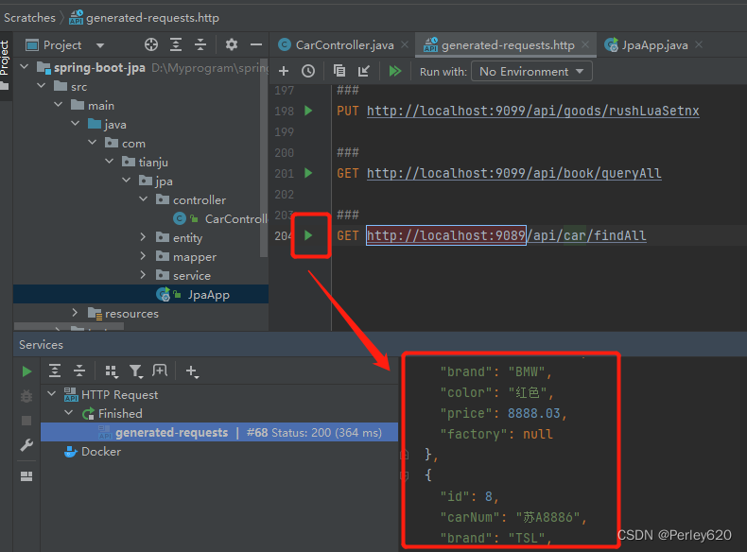Click Open in New Tab icon in Services
The height and width of the screenshot is (552, 747).
tap(160, 371)
